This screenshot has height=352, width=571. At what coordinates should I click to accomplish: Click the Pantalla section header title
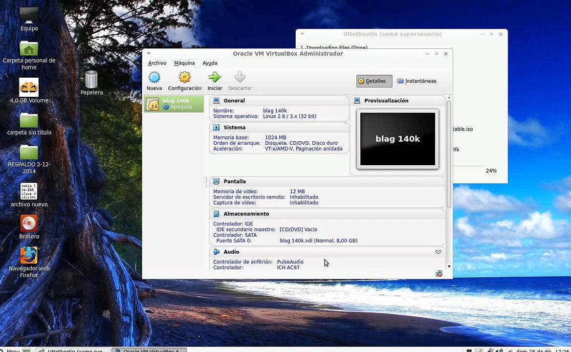coord(235,181)
